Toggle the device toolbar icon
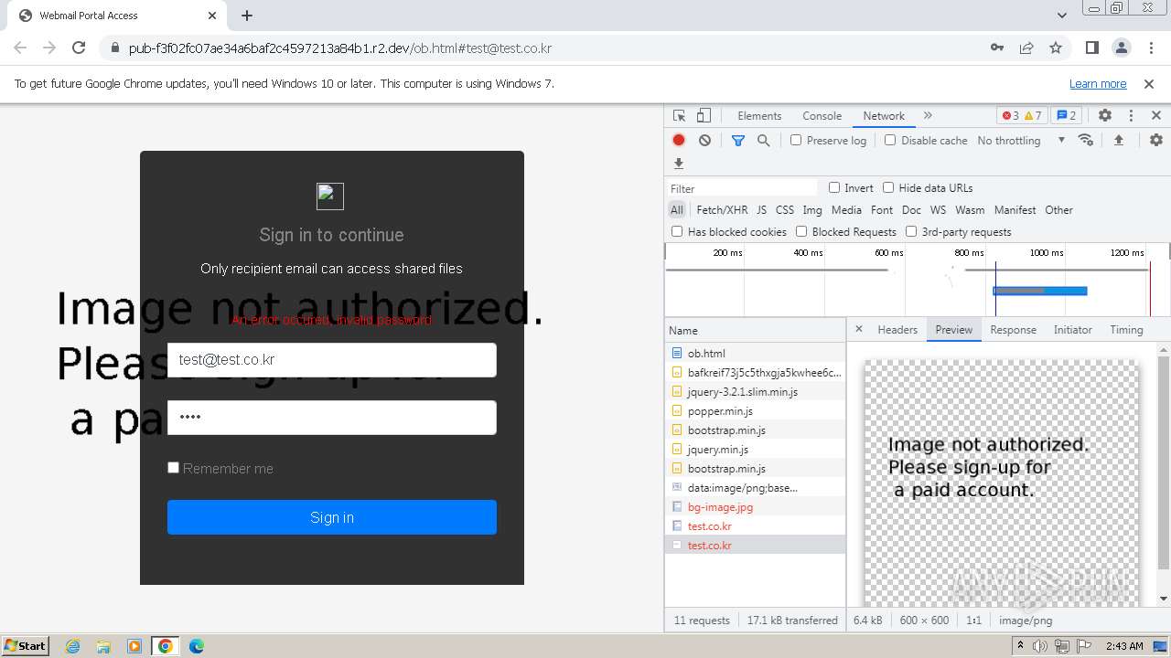Screen dimensions: 1171x658 point(704,116)
